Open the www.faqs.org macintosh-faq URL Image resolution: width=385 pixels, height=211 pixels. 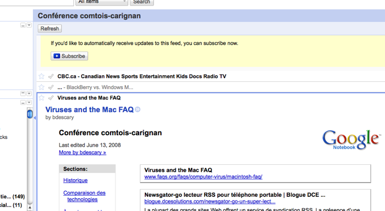coord(204,176)
